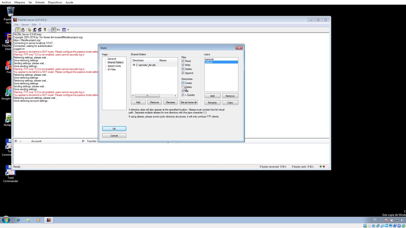The height and width of the screenshot is (228, 406).
Task: Add a new user in Users panel
Action: click(212, 96)
